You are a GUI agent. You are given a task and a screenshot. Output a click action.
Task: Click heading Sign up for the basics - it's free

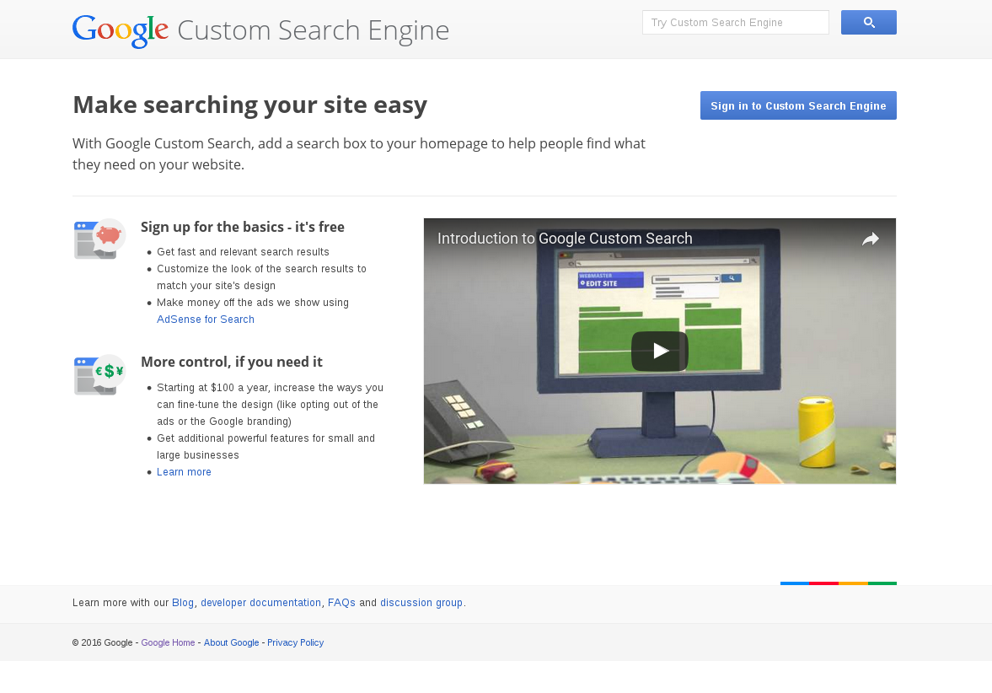pos(242,227)
